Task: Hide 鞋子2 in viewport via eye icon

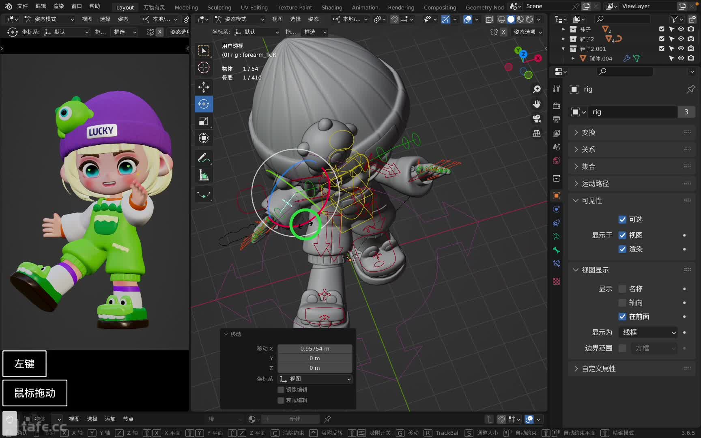Action: 681,39
